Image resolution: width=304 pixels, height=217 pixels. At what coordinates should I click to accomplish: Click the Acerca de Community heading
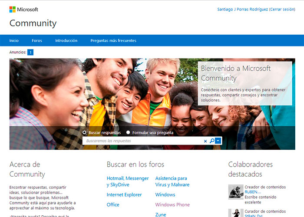(27, 169)
